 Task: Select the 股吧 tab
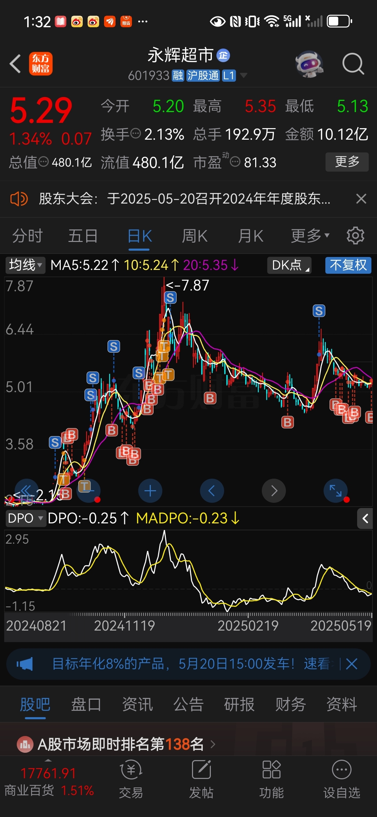coord(35,704)
